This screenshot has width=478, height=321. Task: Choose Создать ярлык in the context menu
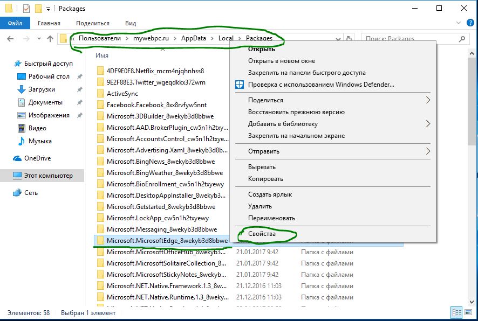(x=332, y=194)
